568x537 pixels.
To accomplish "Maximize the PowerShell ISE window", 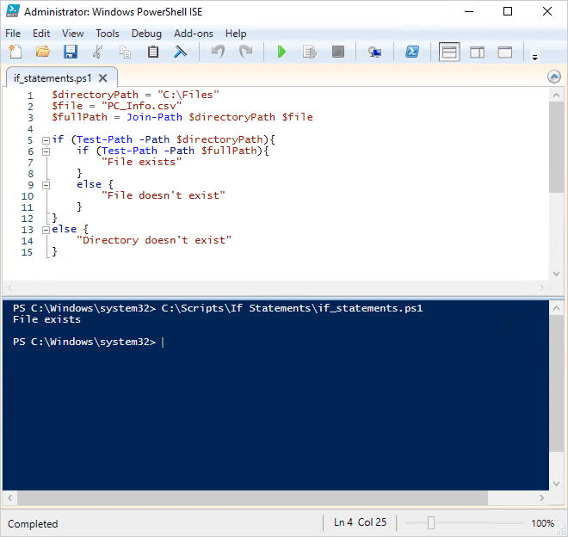I will coord(508,11).
